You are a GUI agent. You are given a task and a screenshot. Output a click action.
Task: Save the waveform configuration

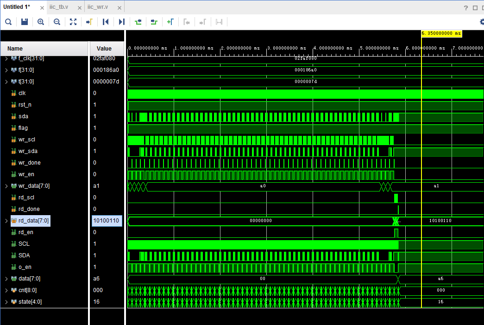pos(24,21)
